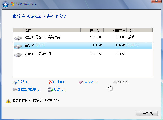The image size is (163, 120).
Task: Click the warning text 安装的推荐可用空间为 13359 MB
Action: [36, 100]
